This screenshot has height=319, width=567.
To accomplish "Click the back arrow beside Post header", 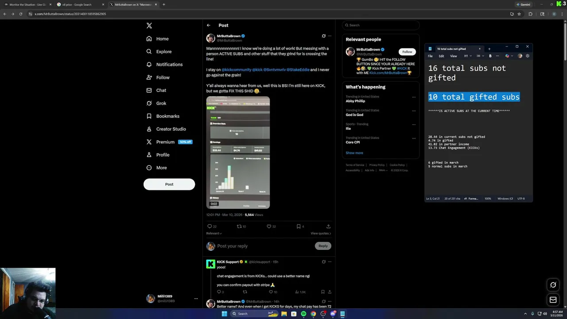I will tap(209, 25).
